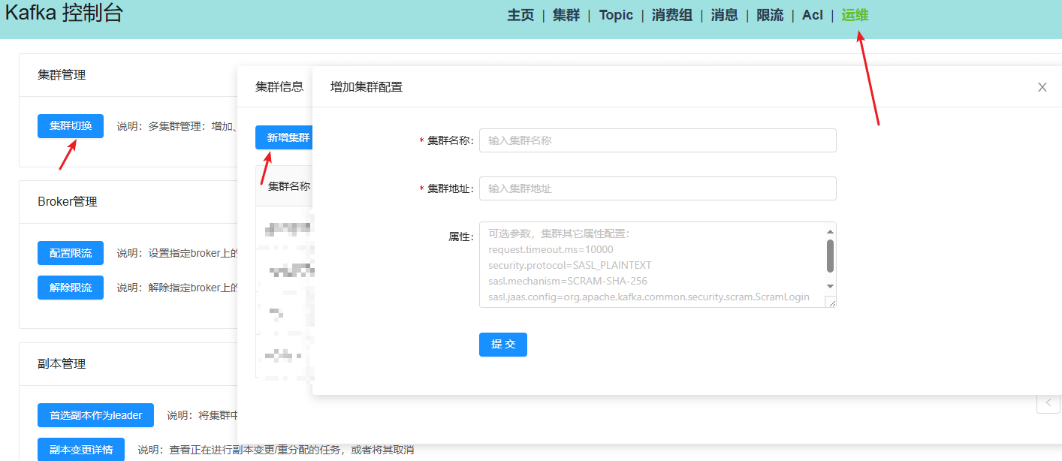
Task: Click the 解除限流 button
Action: [71, 288]
